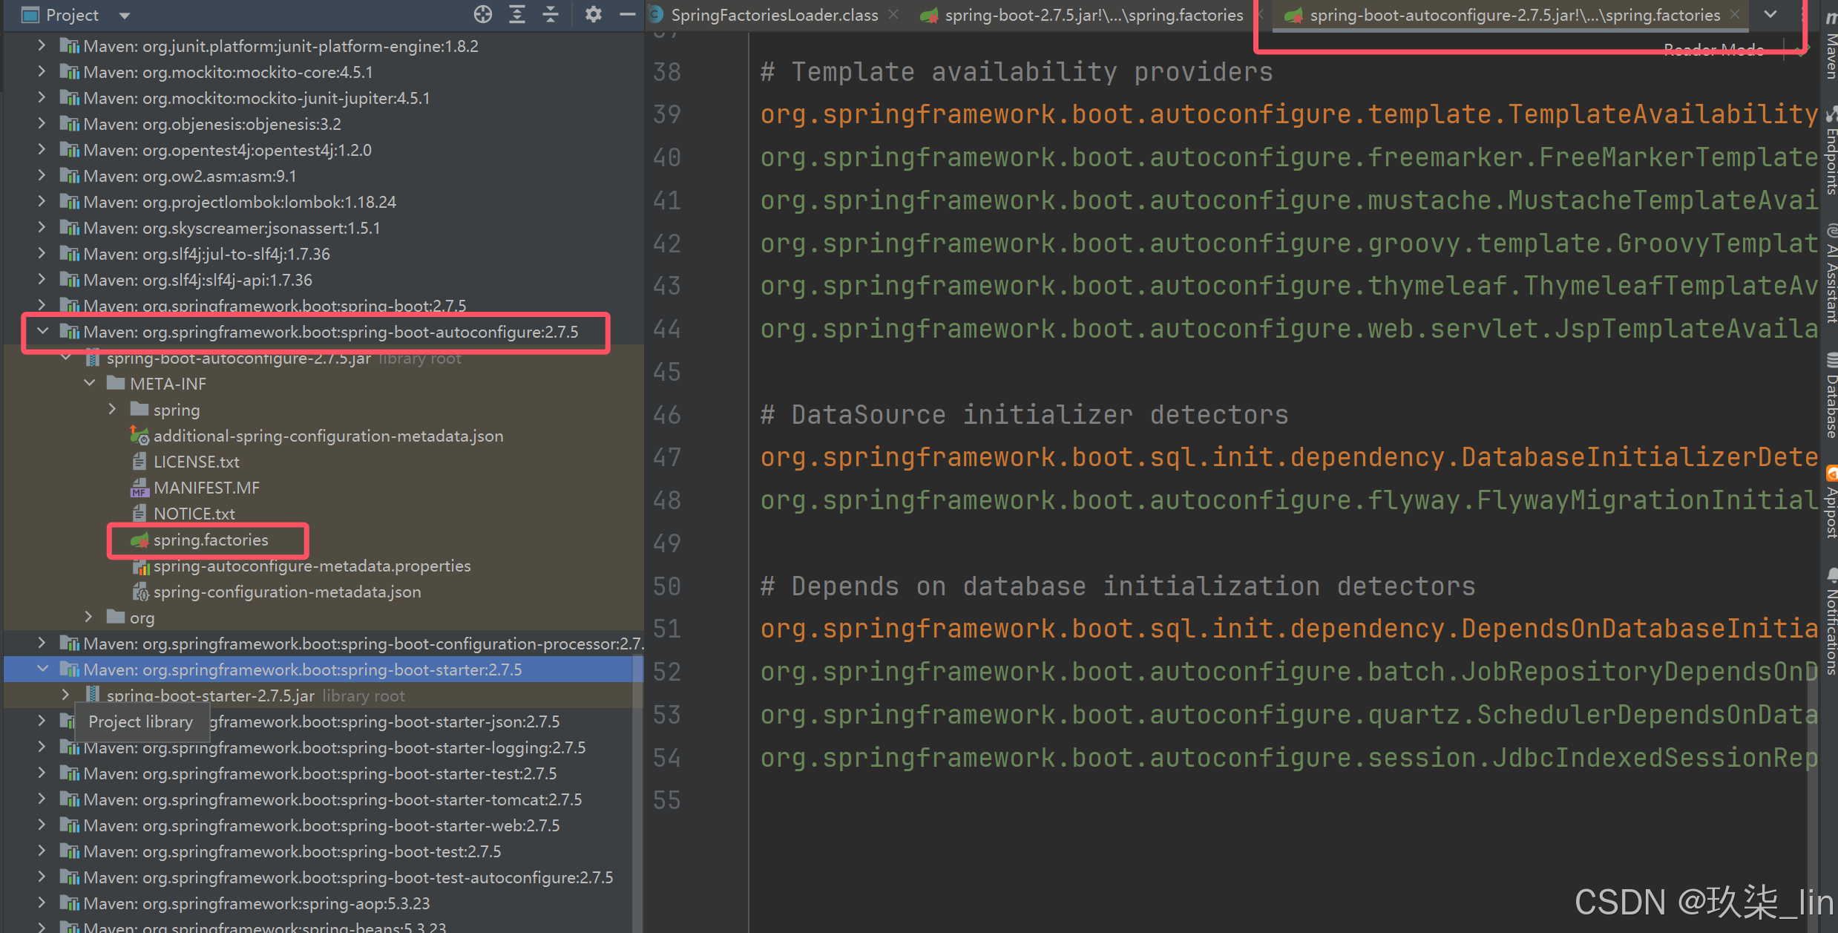Select Maven: org.ow2.asm:asm:9.1 row
The image size is (1838, 933).
[324, 176]
